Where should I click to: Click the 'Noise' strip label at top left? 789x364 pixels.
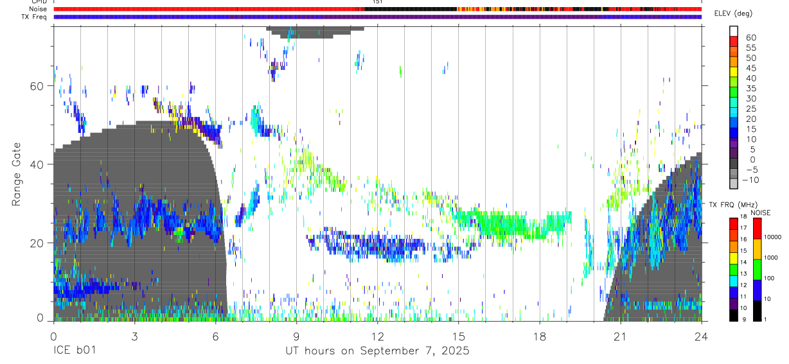tap(38, 9)
